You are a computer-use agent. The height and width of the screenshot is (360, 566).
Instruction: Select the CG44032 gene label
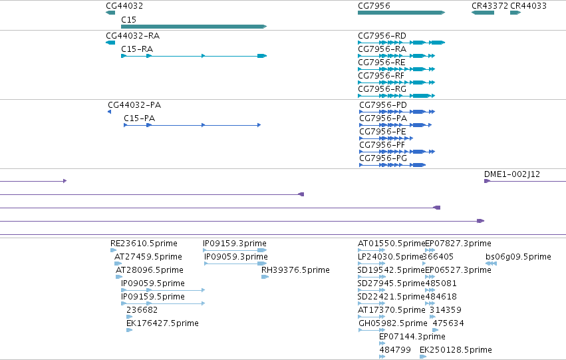tap(124, 6)
